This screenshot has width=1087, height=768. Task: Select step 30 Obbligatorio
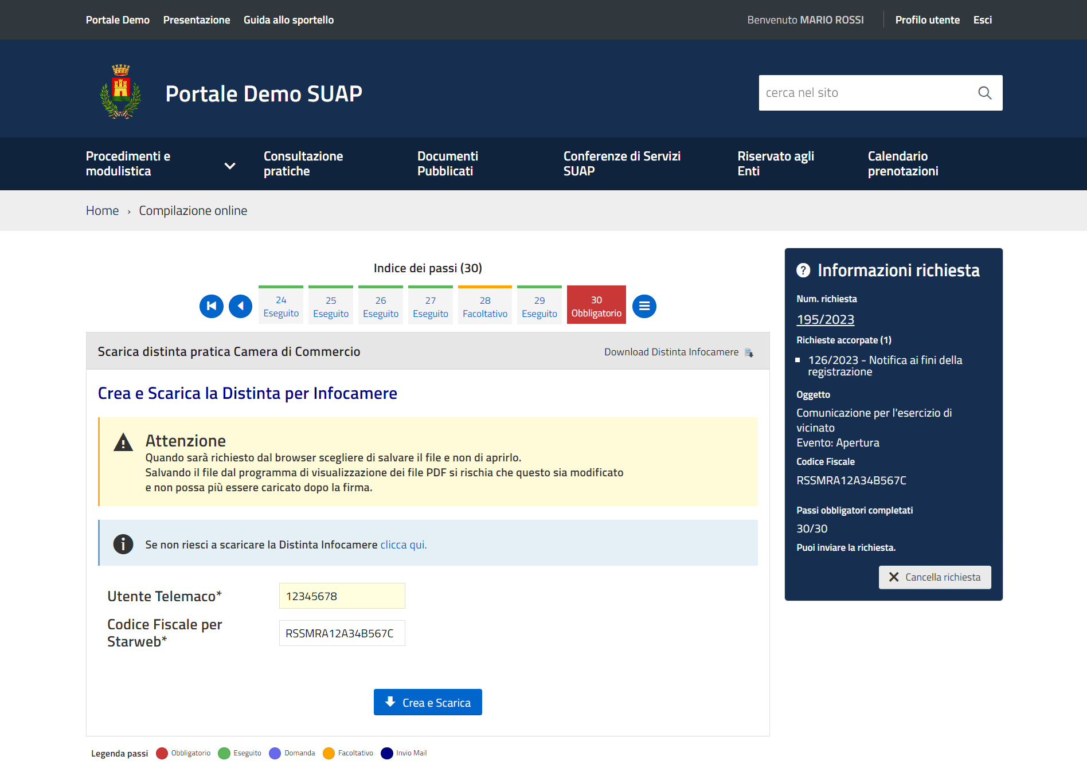click(x=596, y=306)
